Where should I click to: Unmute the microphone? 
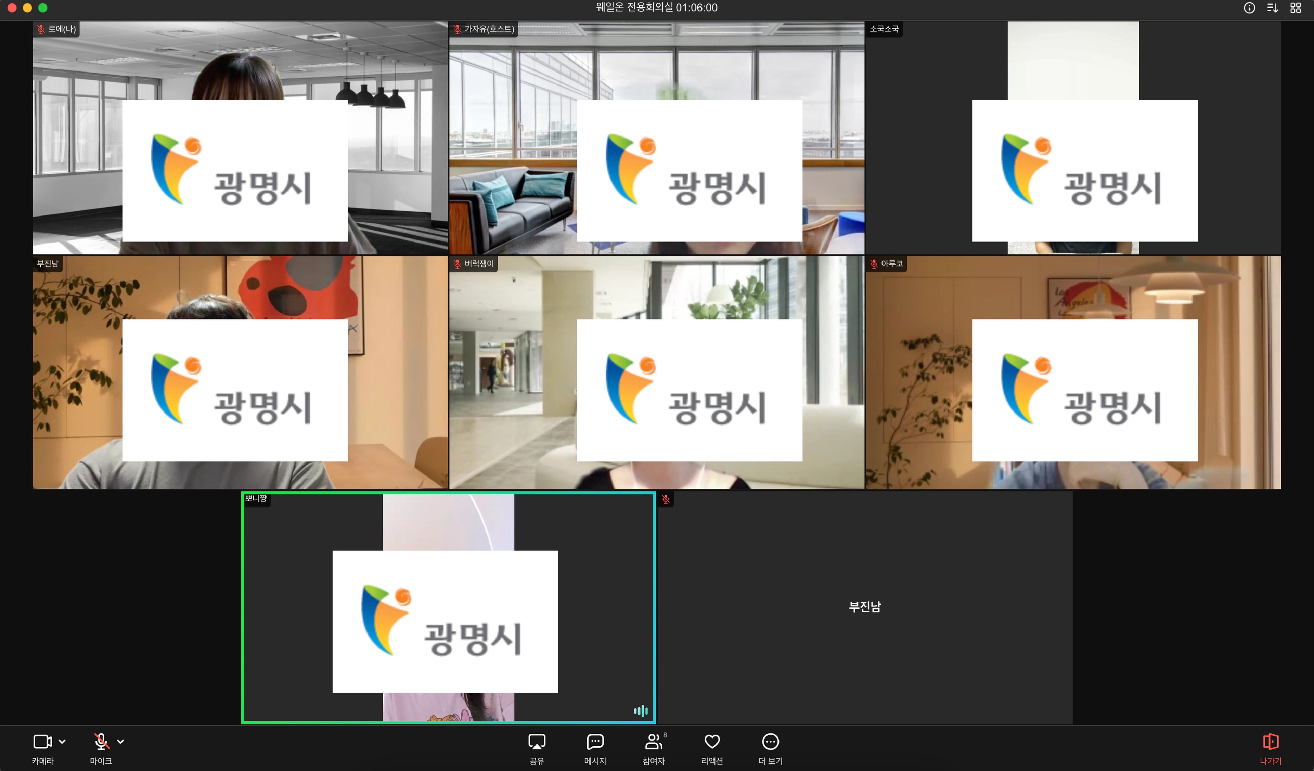(101, 741)
